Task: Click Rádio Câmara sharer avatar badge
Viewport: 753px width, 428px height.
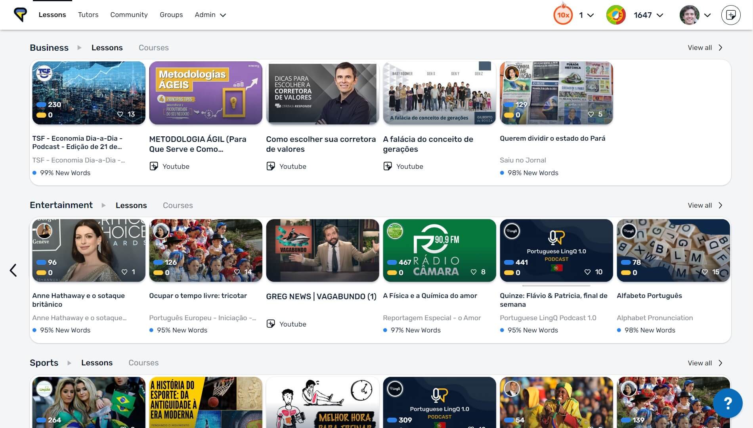Action: point(395,231)
